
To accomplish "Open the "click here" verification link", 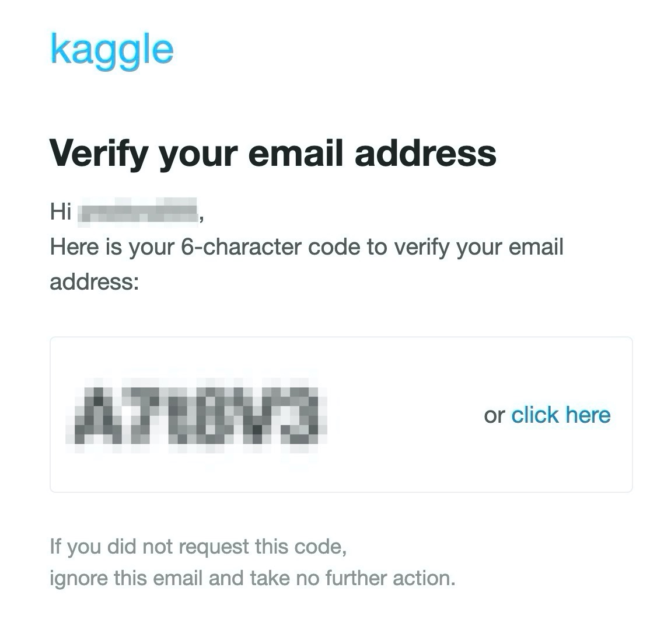I will [x=561, y=415].
